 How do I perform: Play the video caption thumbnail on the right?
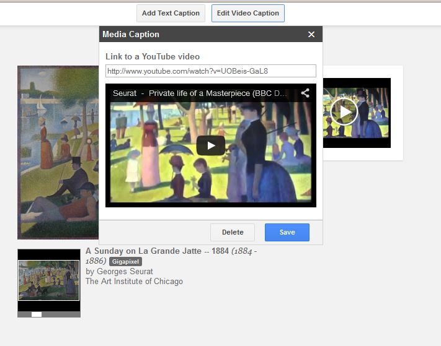click(344, 111)
